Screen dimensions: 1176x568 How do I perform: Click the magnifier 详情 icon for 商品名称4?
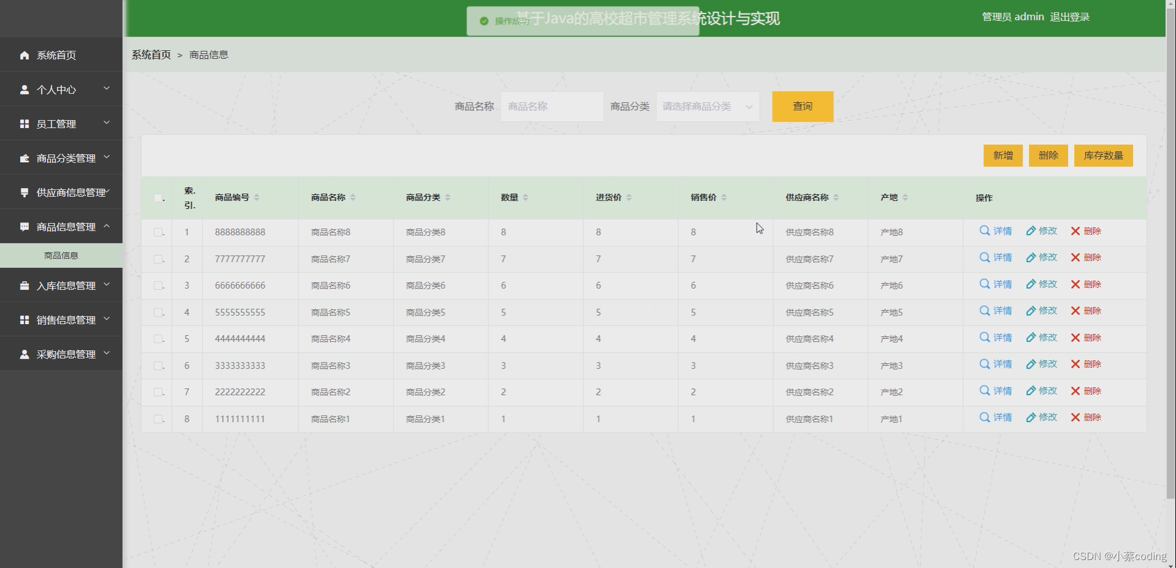pyautogui.click(x=984, y=337)
